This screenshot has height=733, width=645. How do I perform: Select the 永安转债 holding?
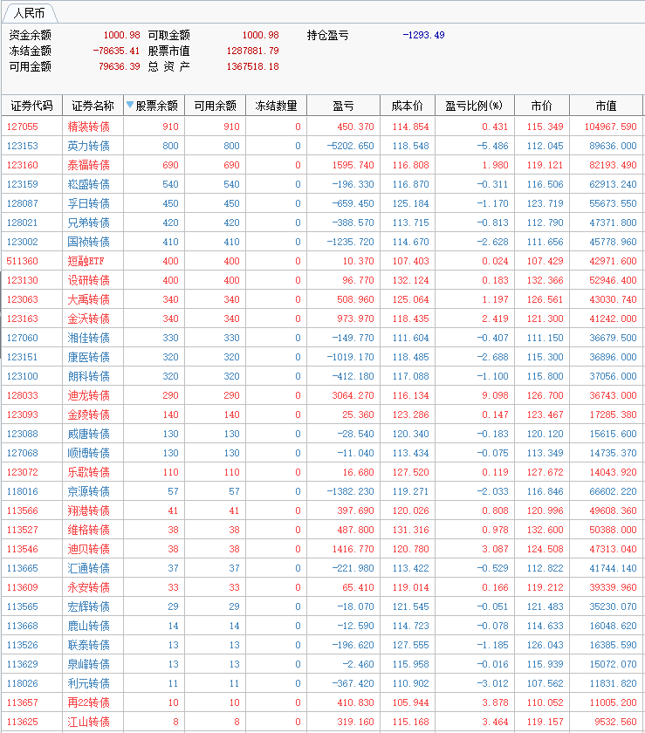[x=88, y=587]
